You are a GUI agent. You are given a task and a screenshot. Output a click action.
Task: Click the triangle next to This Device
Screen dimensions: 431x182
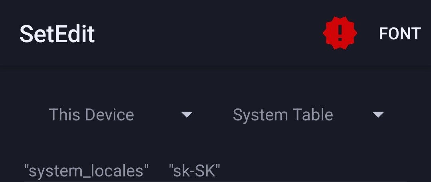click(187, 115)
